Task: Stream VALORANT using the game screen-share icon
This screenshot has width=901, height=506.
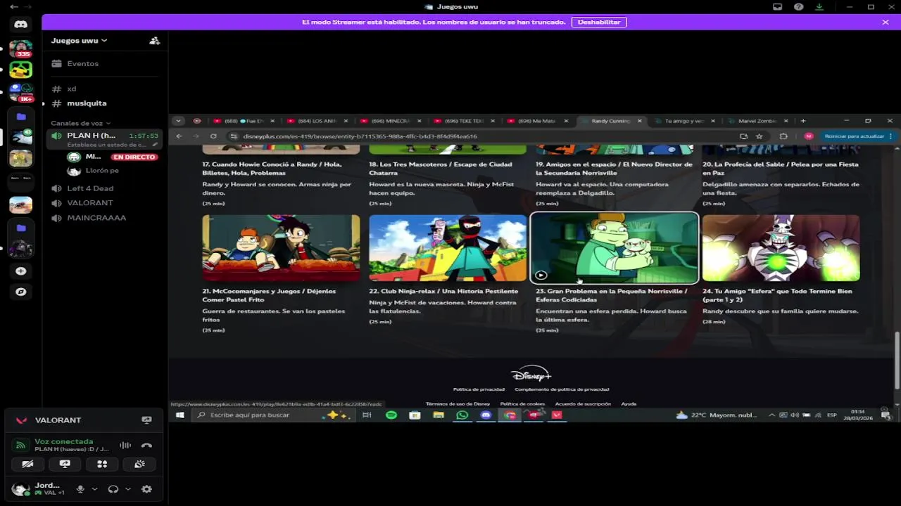Action: [x=146, y=420]
